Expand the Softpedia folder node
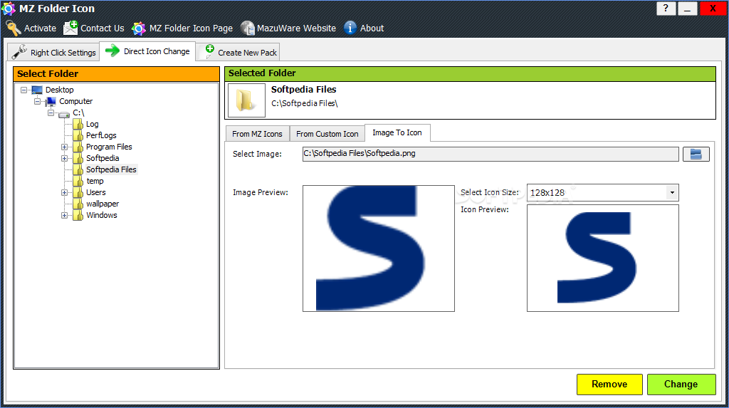The image size is (729, 408). (x=65, y=158)
